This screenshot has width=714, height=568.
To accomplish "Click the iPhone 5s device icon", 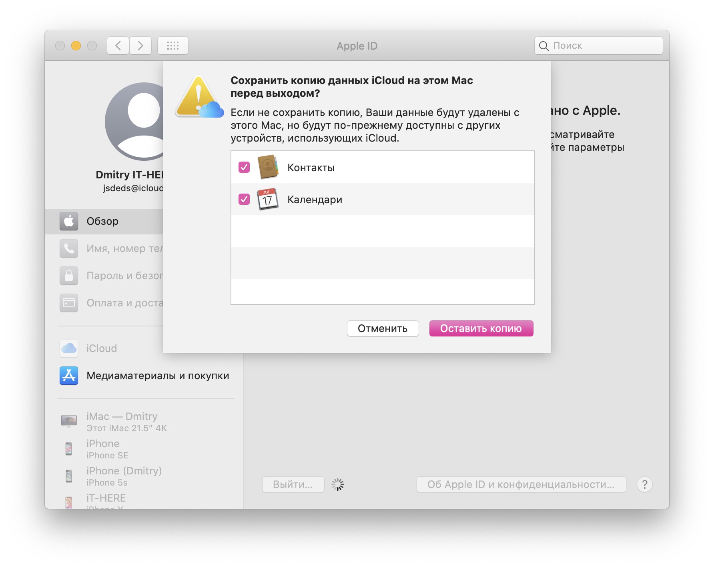I will (x=69, y=476).
